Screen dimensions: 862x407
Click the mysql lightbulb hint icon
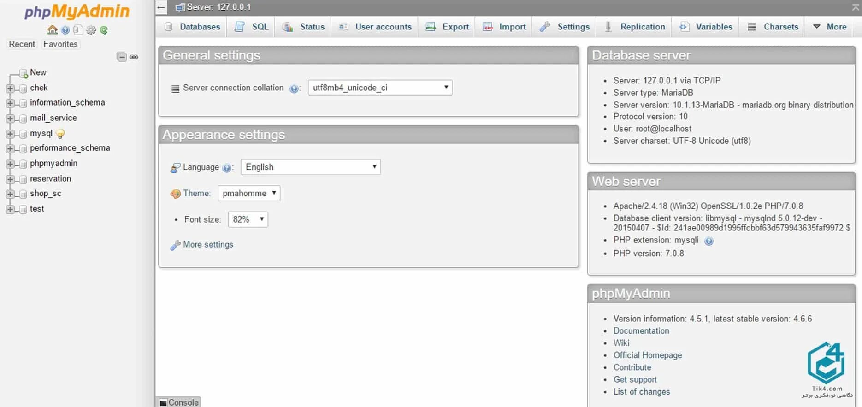[60, 134]
